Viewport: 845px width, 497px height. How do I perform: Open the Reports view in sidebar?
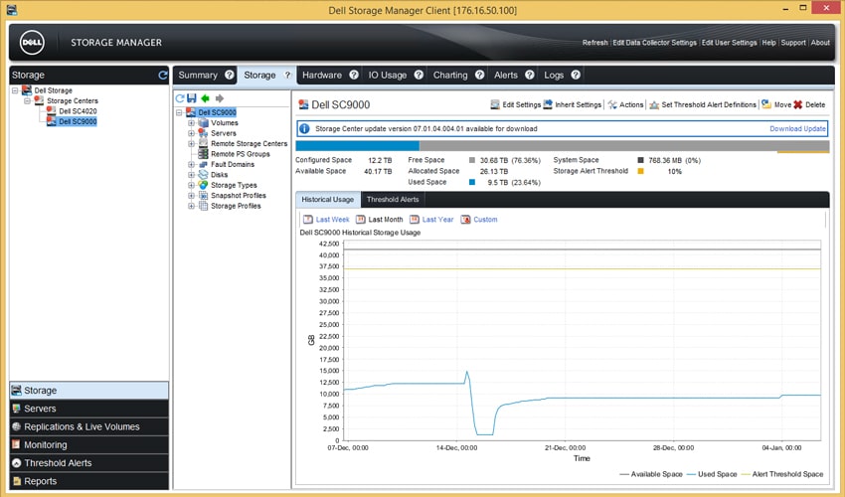[88, 481]
